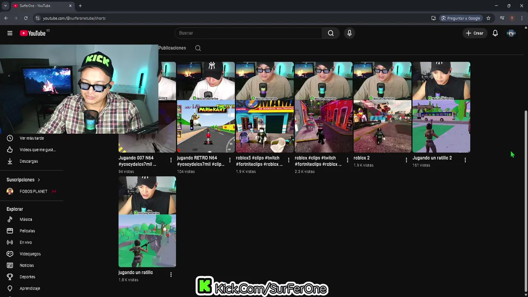
Task: Open options menu for Jugando 007 N64
Action: point(171,160)
